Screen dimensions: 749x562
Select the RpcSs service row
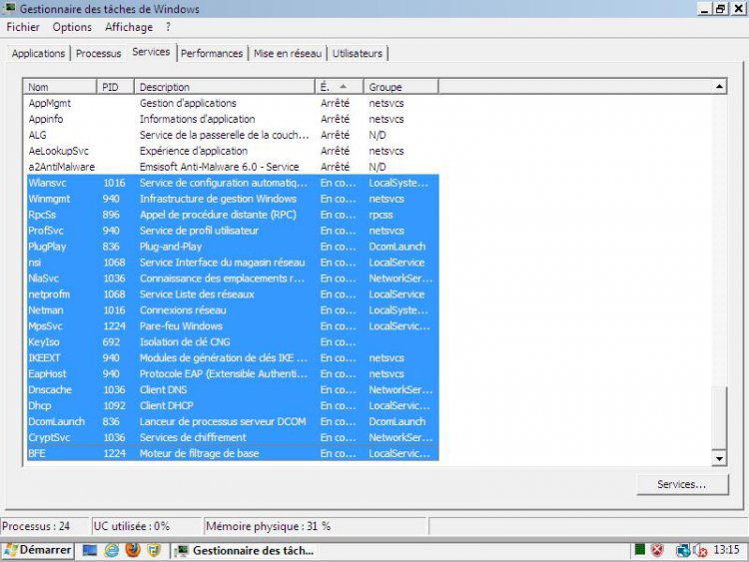232,215
